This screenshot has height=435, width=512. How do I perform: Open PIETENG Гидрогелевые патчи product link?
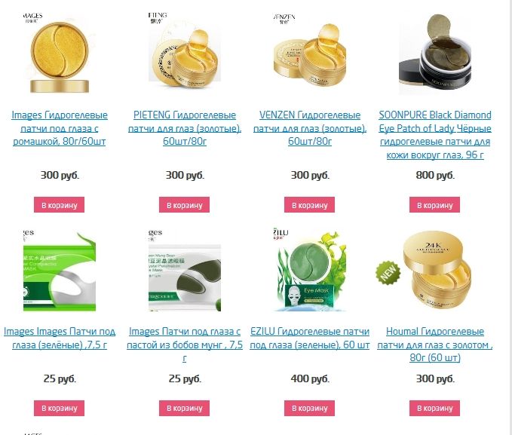coord(185,128)
